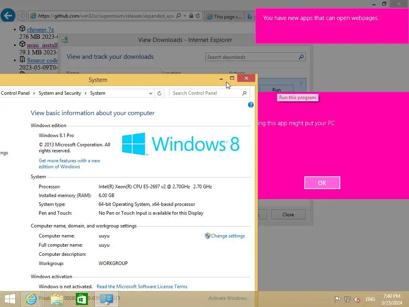The height and width of the screenshot is (307, 409).
Task: Select the Intel Xeon processor value text
Action: pos(155,187)
